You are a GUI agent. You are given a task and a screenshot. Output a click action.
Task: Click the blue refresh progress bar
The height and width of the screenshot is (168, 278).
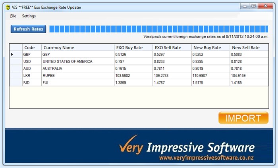[158, 29]
